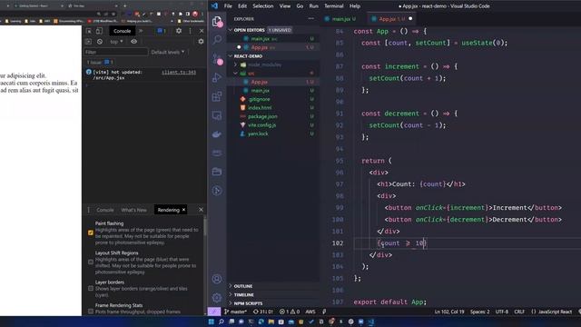Viewport: 581px width, 327px height.
Task: Open the Source Control view
Action: (217, 58)
